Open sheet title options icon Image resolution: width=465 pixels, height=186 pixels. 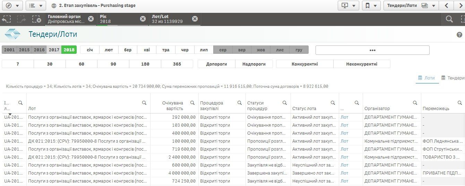(x=54, y=6)
